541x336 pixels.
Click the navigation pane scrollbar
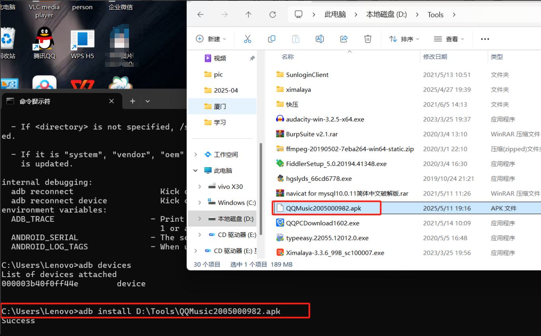[260, 189]
